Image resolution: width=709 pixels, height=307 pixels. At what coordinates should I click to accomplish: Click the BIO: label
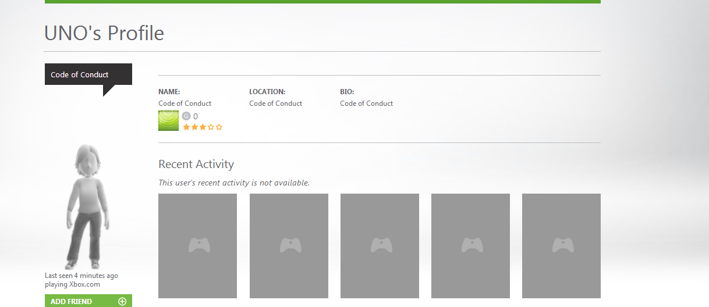tap(347, 92)
